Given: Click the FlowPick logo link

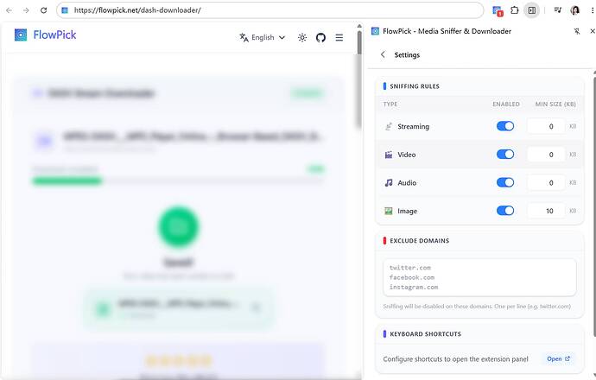Looking at the screenshot, I should pyautogui.click(x=45, y=35).
